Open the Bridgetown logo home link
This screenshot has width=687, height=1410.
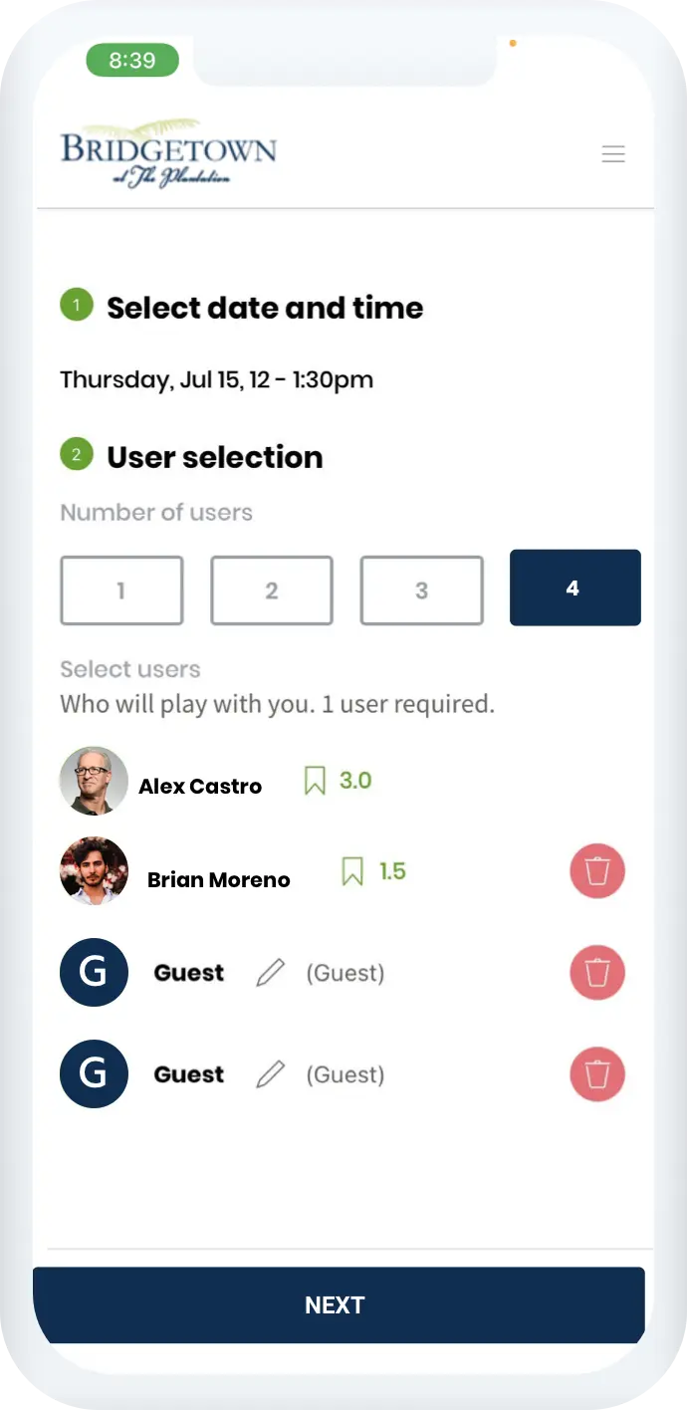(168, 153)
